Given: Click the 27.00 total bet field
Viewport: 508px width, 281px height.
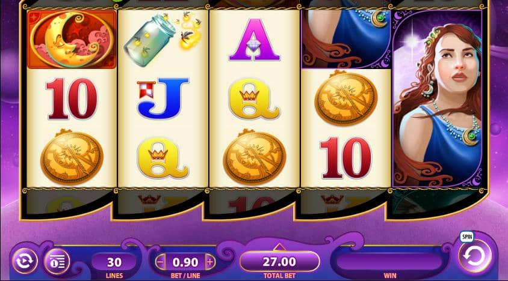Looking at the screenshot, I should tap(279, 262).
